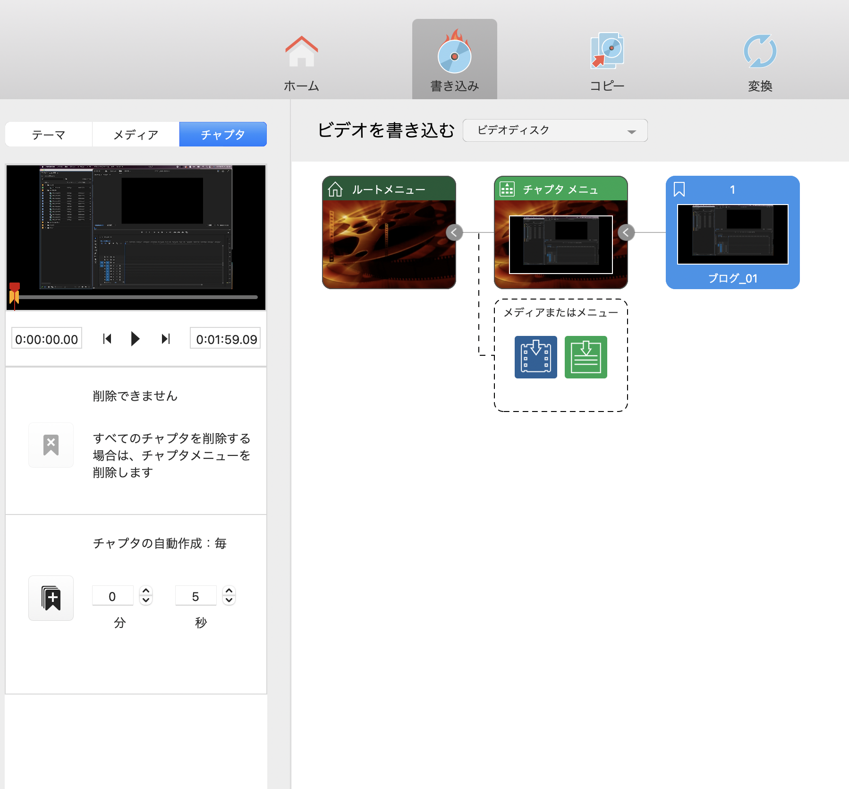Play the chapter preview video

(x=136, y=338)
